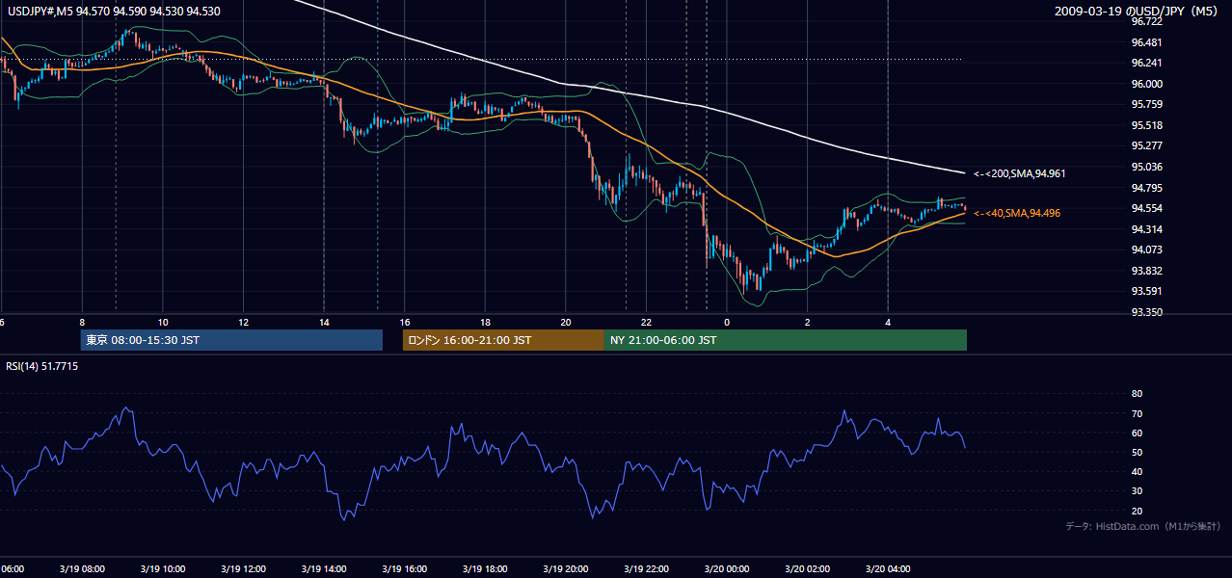Click price axis value 95.759
This screenshot has height=578, width=1232.
click(1145, 104)
